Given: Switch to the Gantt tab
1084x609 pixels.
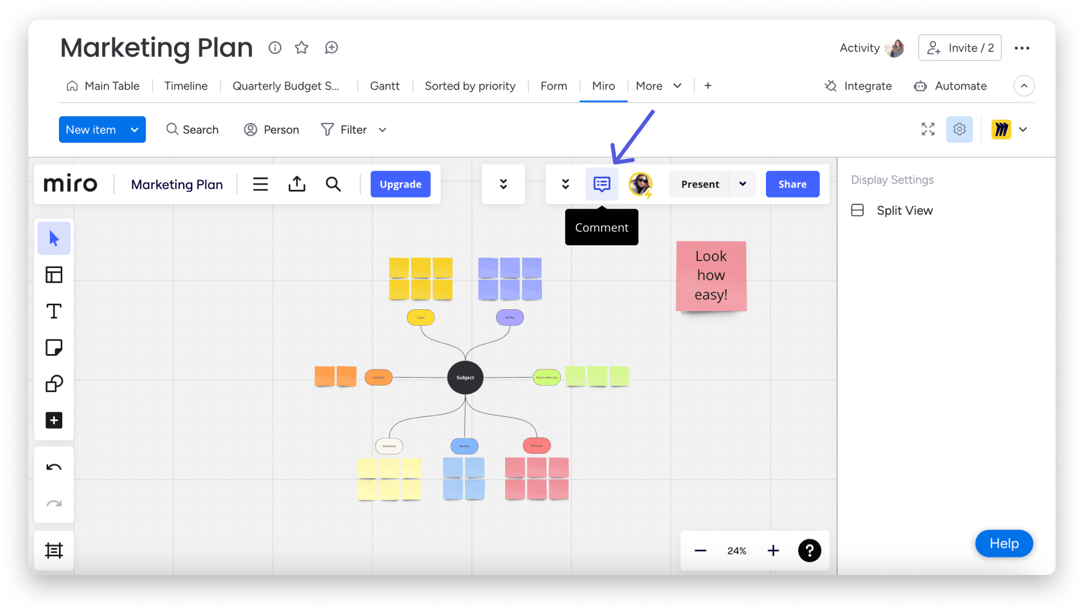Looking at the screenshot, I should pos(384,86).
